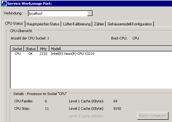The width and height of the screenshot is (172, 122).
Task: Sort the table by the Status column header
Action: tap(31, 49)
